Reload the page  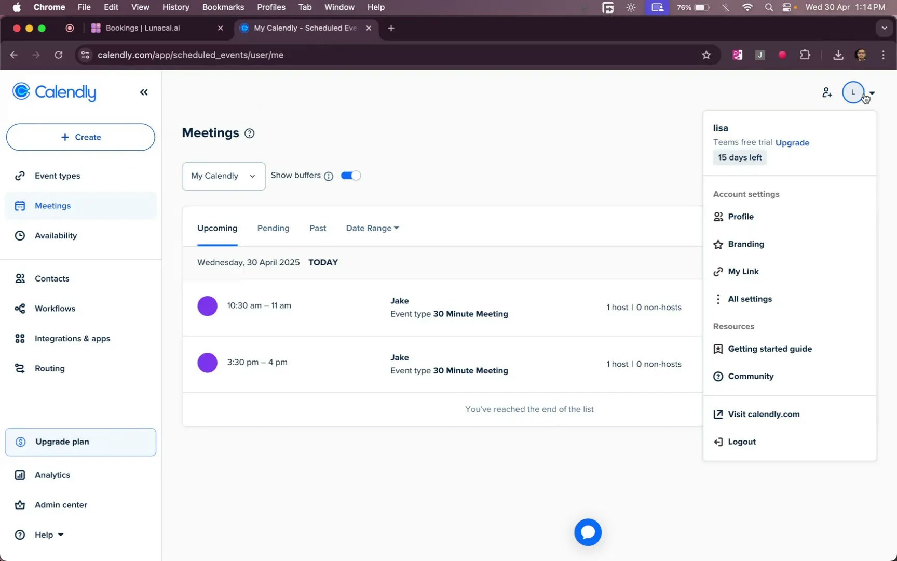click(x=59, y=55)
